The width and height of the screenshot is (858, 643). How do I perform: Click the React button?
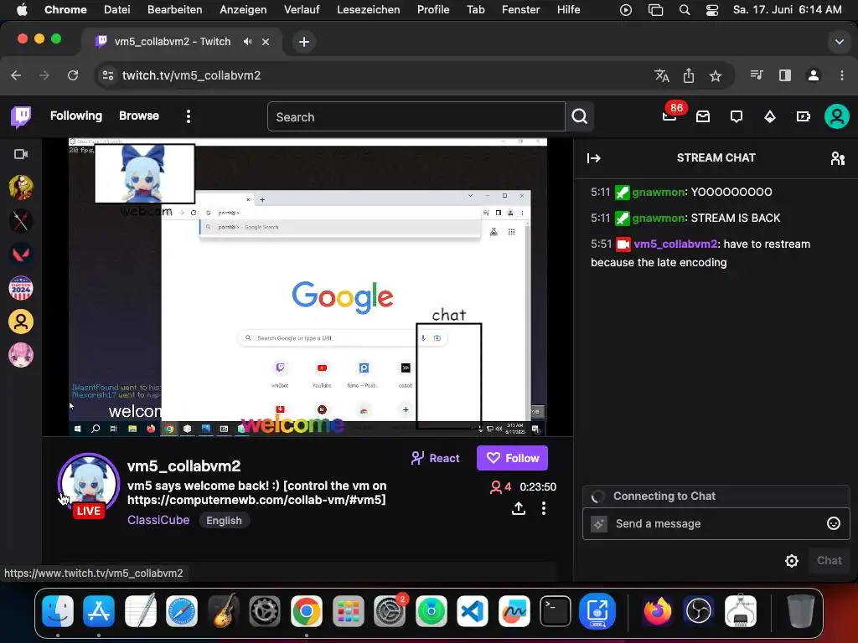pyautogui.click(x=436, y=458)
